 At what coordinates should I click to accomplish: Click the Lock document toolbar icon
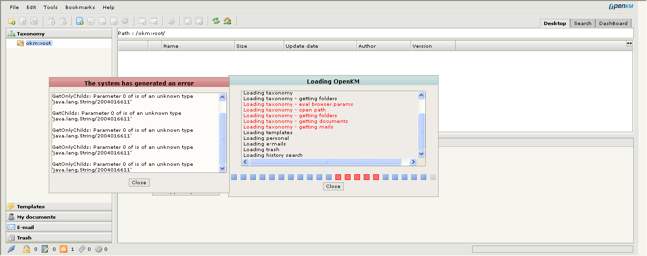coord(51,21)
